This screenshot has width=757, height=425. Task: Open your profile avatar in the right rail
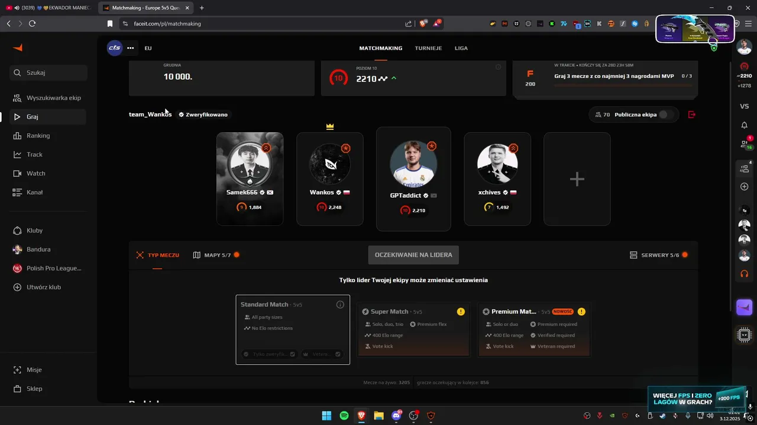click(x=744, y=48)
